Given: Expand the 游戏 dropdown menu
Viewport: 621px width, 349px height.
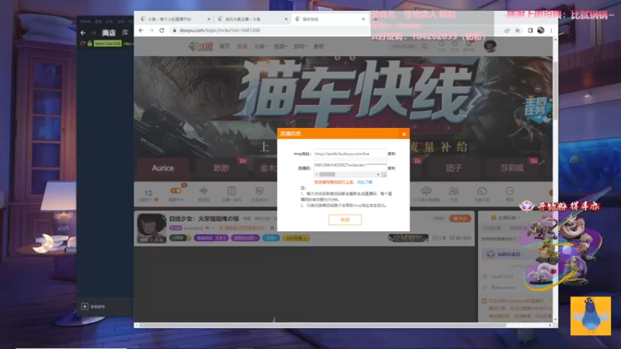Looking at the screenshot, I should 300,47.
